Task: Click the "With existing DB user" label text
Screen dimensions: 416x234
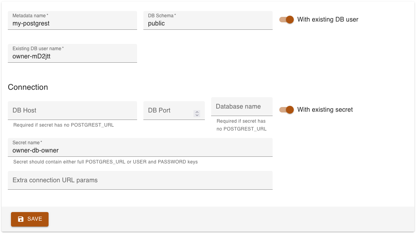Action: point(327,20)
